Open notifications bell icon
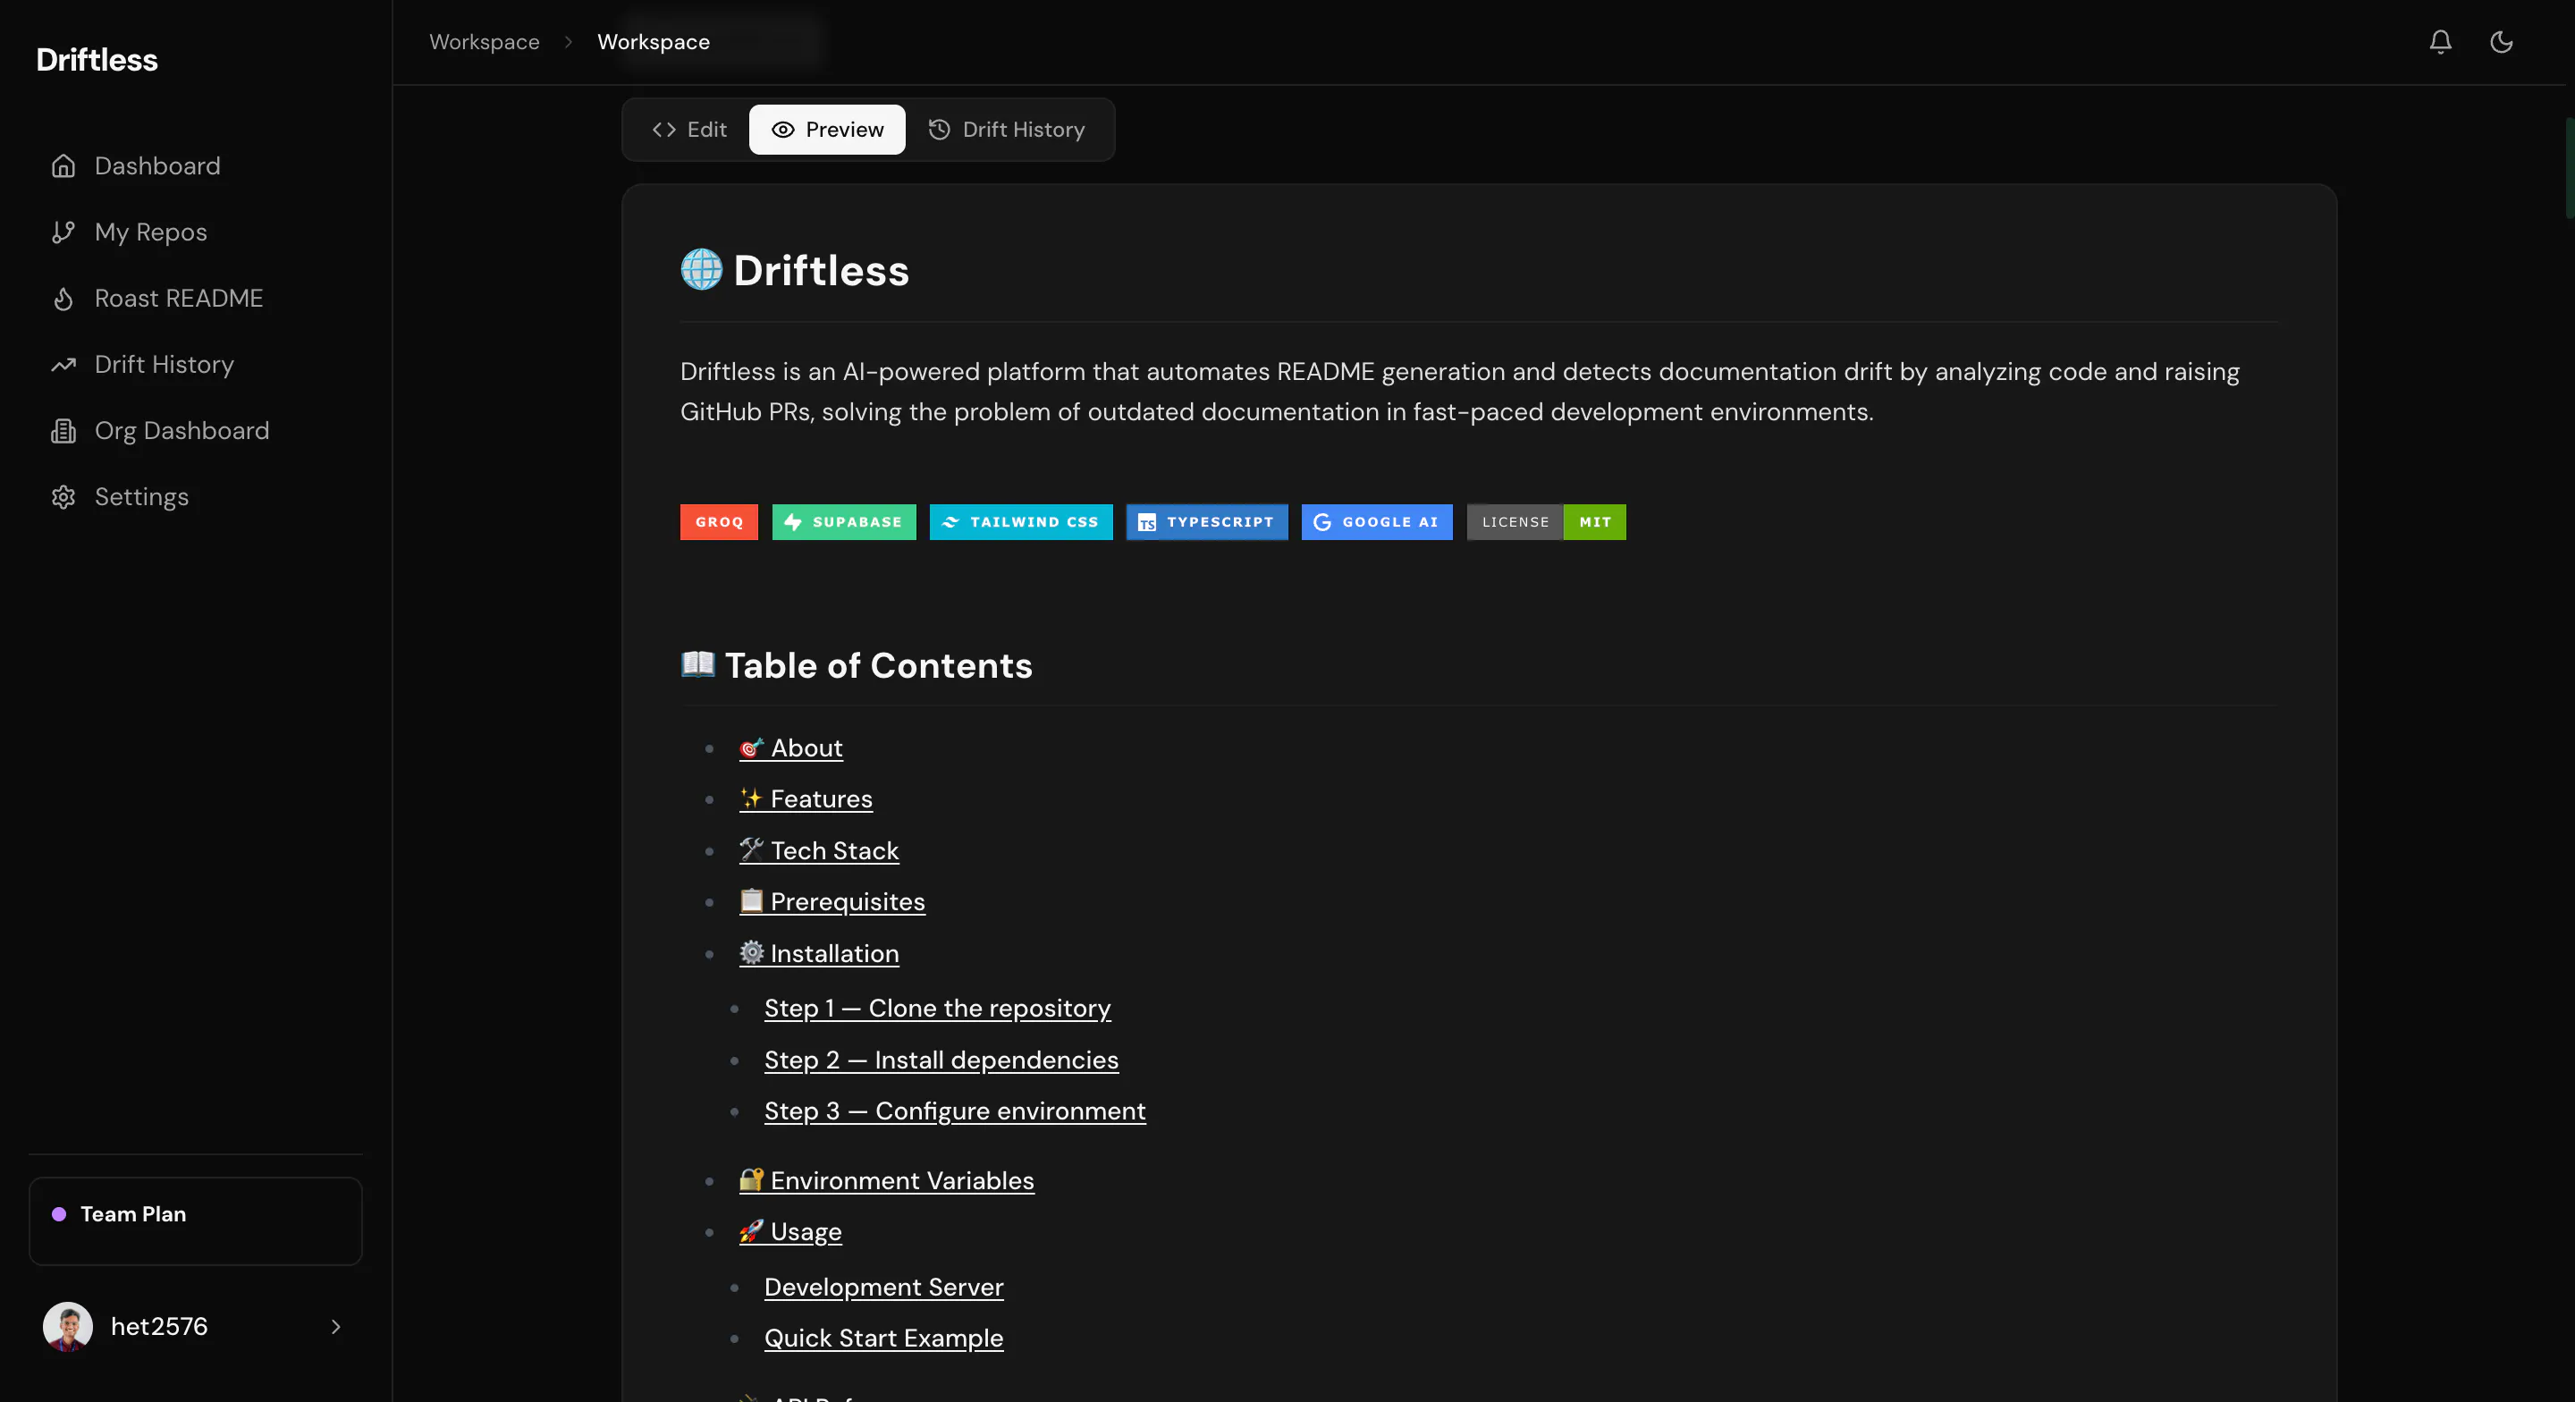This screenshot has width=2575, height=1402. (2440, 42)
